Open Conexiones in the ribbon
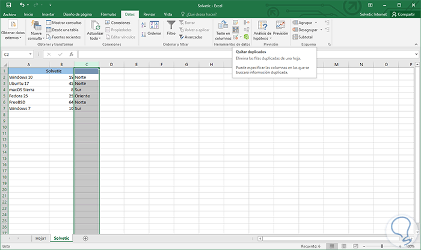Viewport: 421px width, 250px height. [118, 23]
